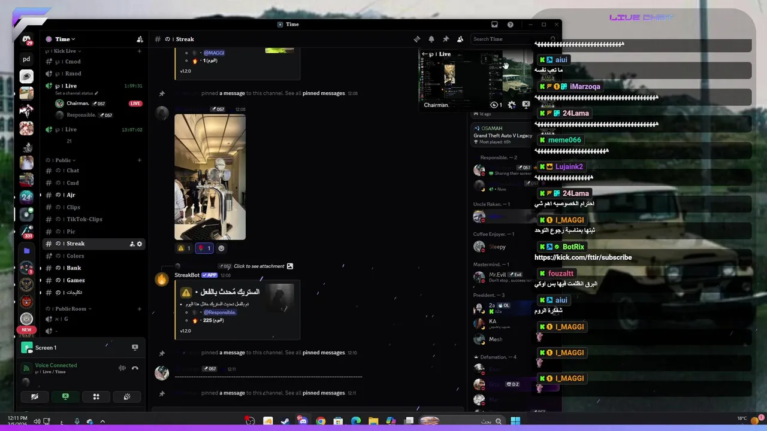Image resolution: width=767 pixels, height=431 pixels.
Task: Toggle the warning emoji reaction
Action: 184,248
